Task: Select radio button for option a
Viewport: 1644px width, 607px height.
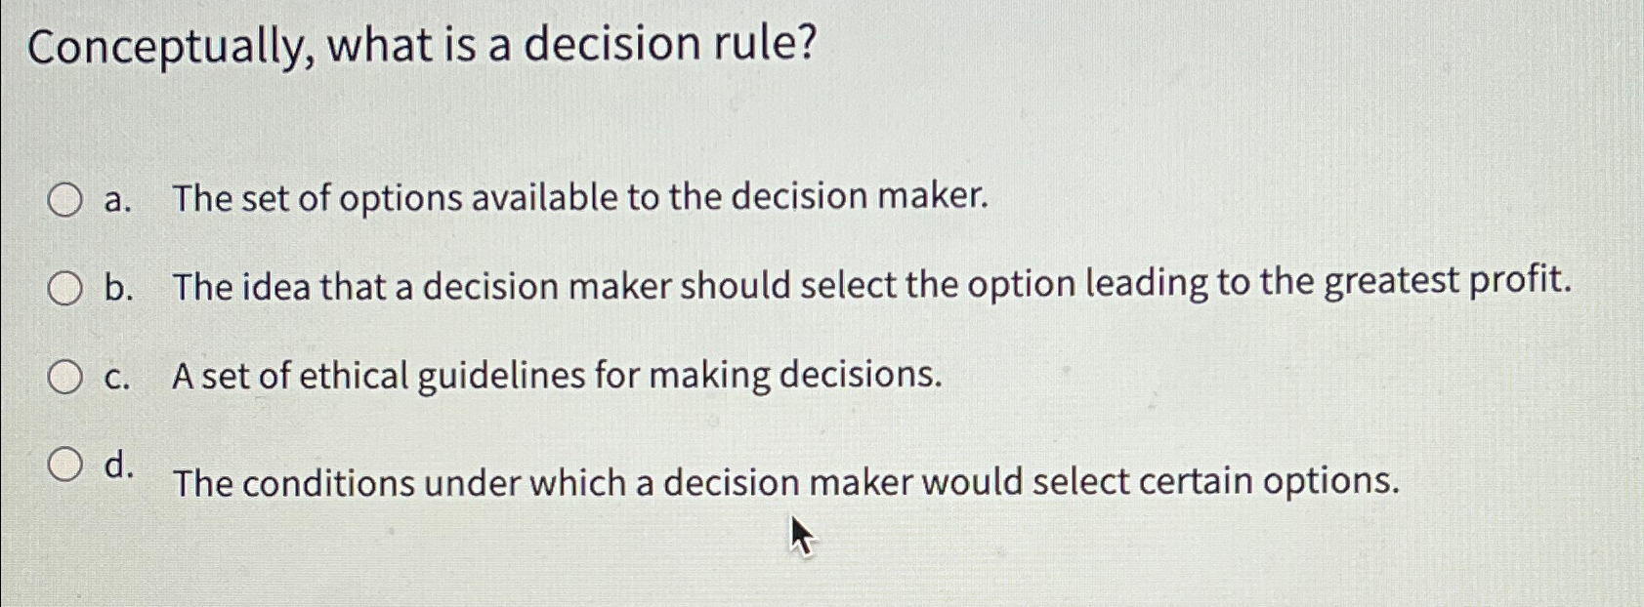Action: (65, 199)
